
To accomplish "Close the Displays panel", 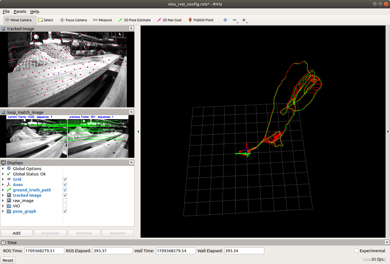I will [131, 162].
